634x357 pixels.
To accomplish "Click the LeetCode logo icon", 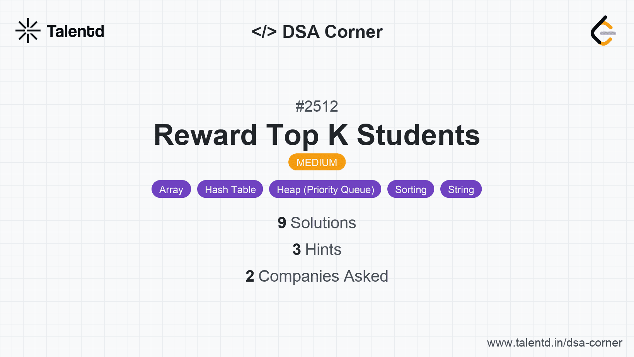I will tap(603, 31).
